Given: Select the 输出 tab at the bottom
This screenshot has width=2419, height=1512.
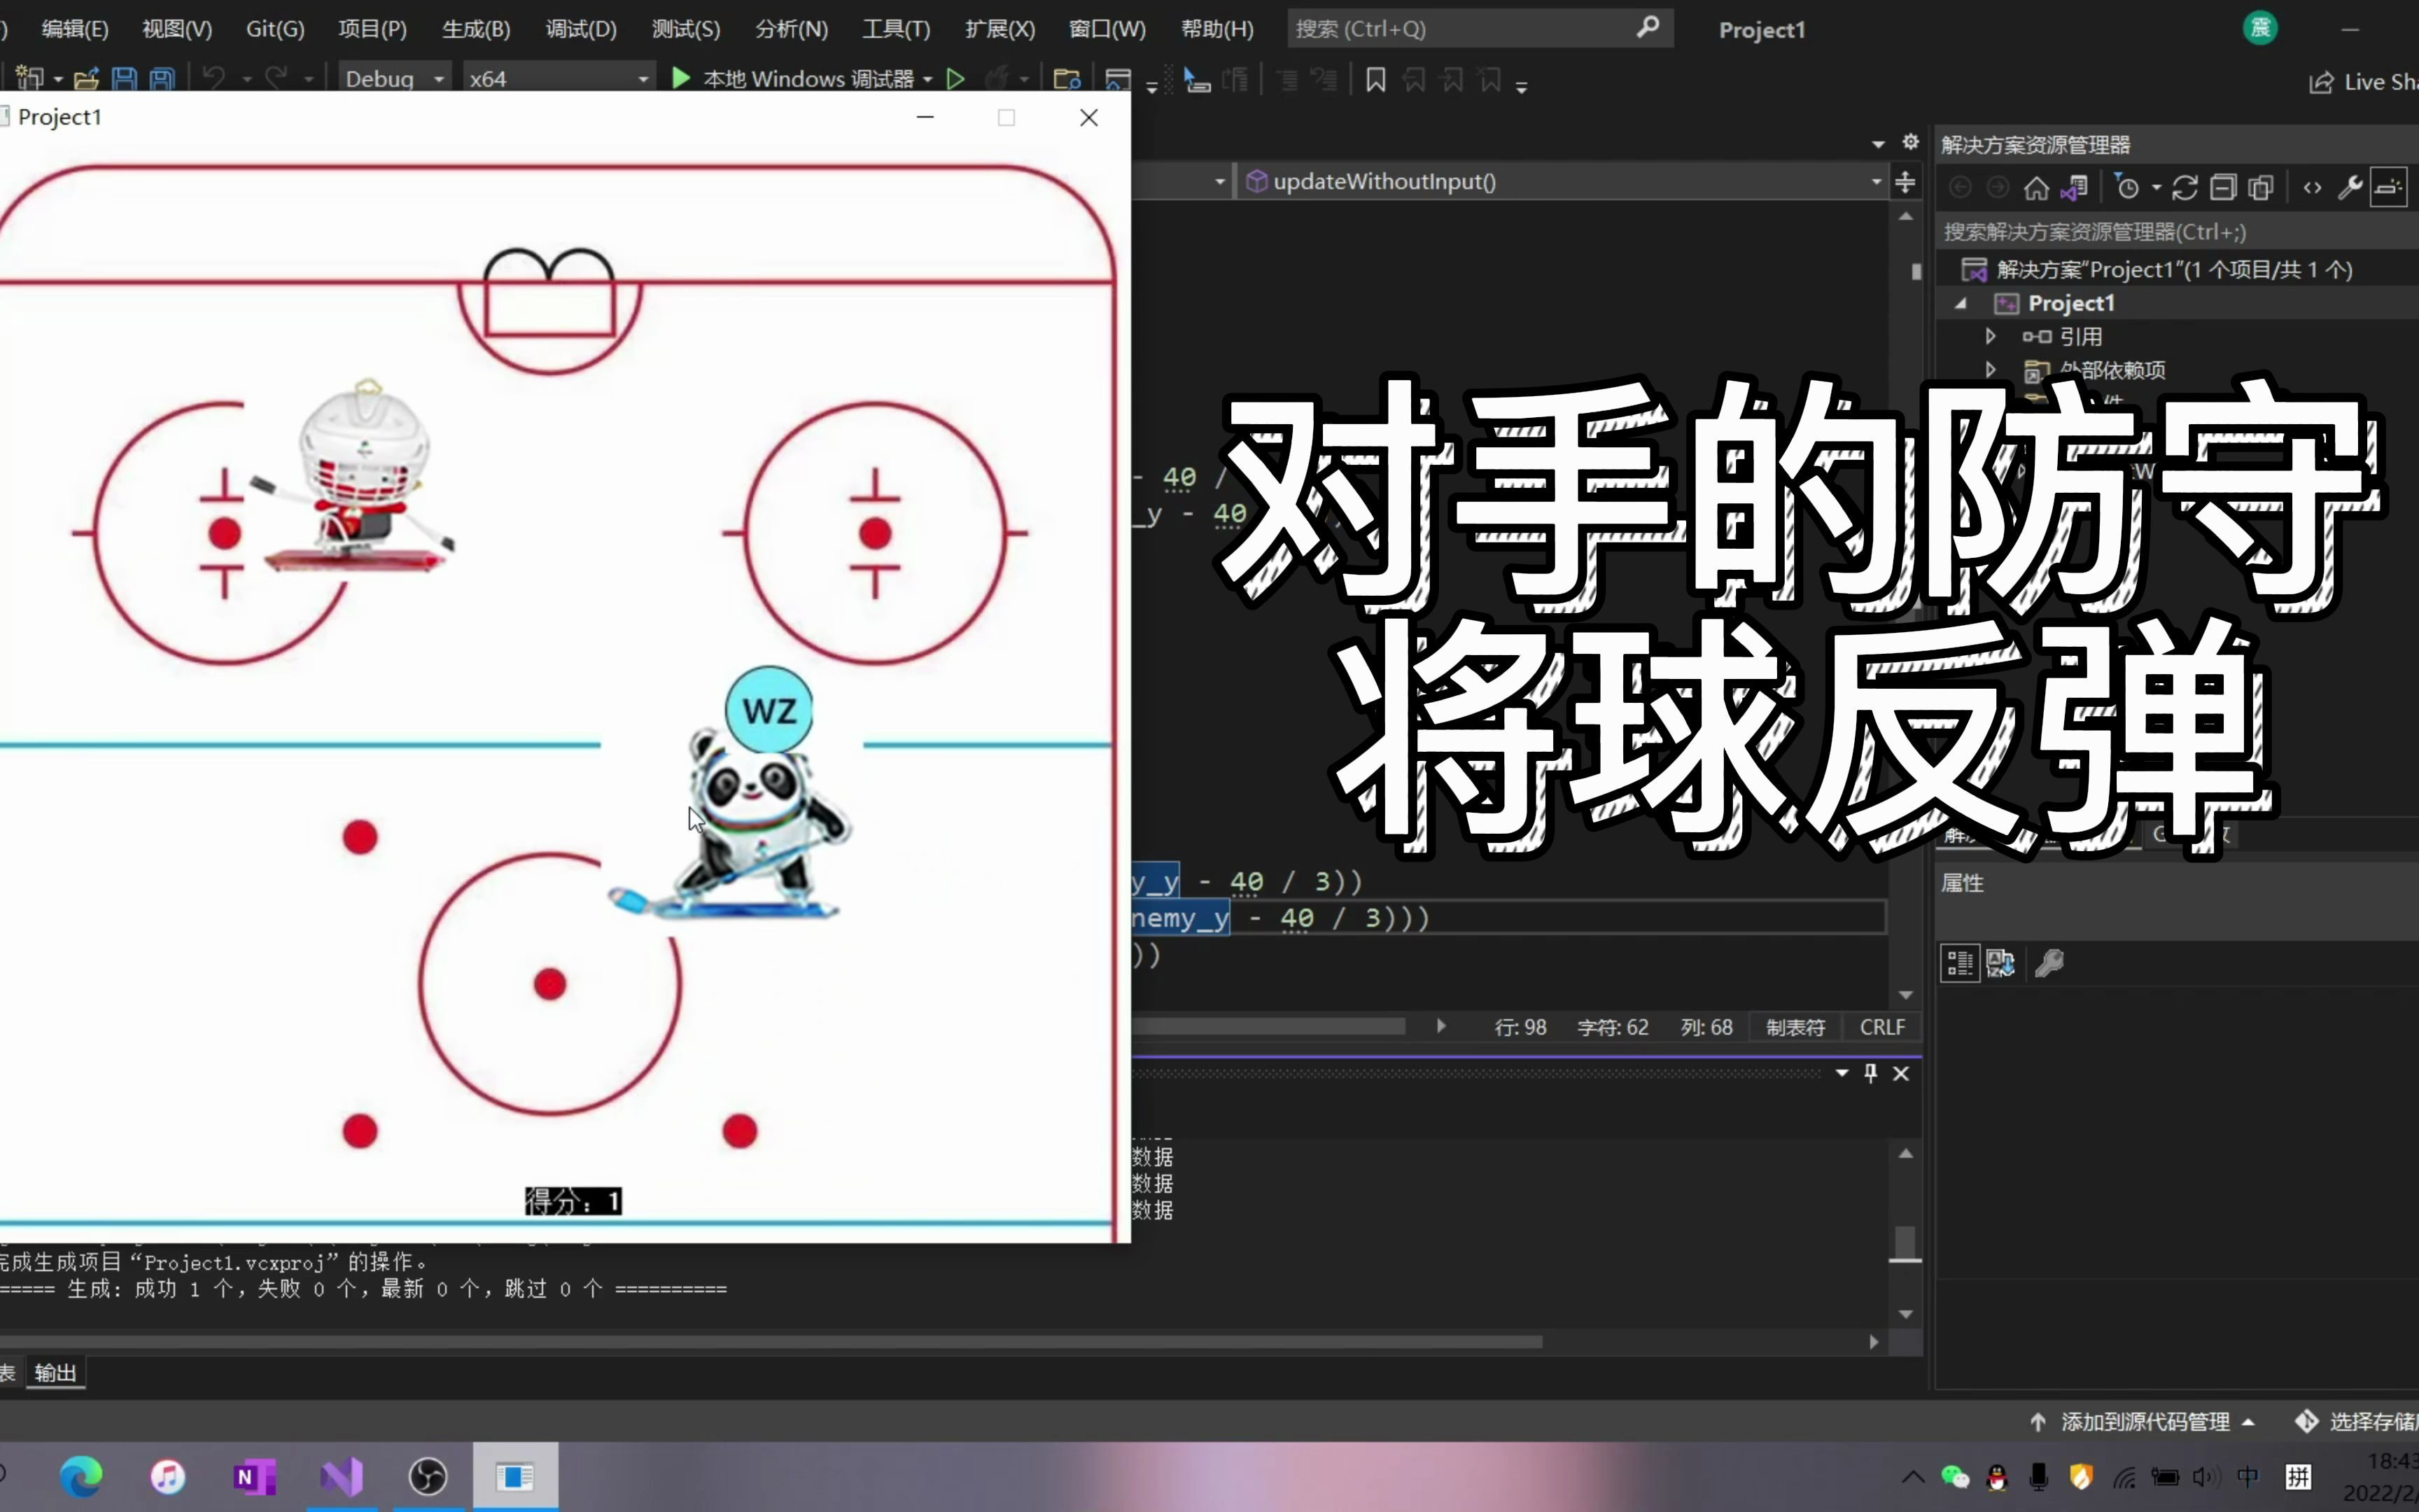Looking at the screenshot, I should pos(55,1373).
